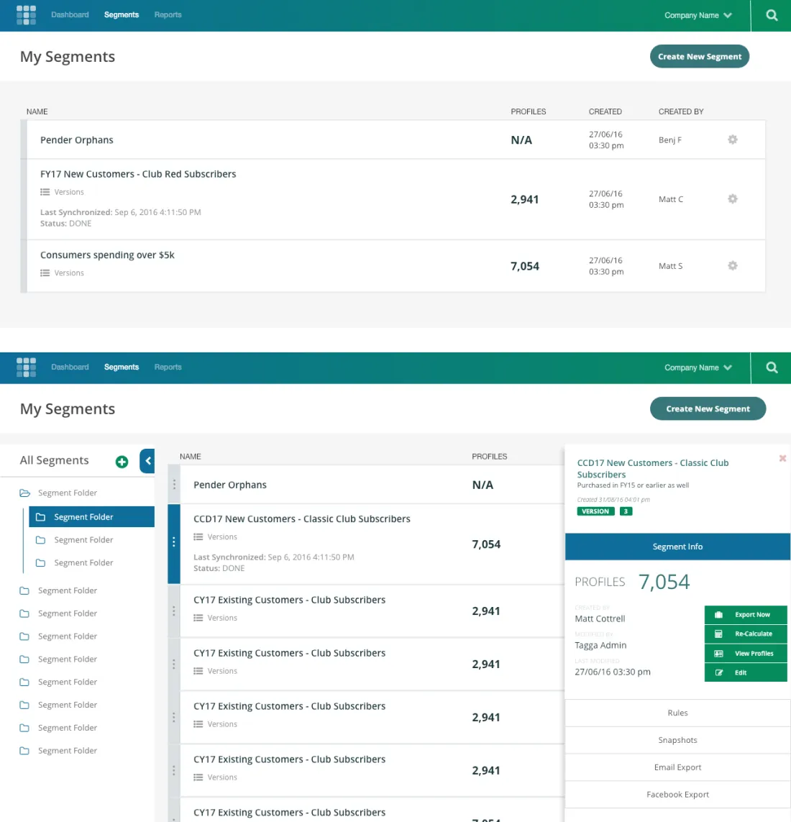Click View Profiles button
This screenshot has width=791, height=822.
(x=746, y=653)
